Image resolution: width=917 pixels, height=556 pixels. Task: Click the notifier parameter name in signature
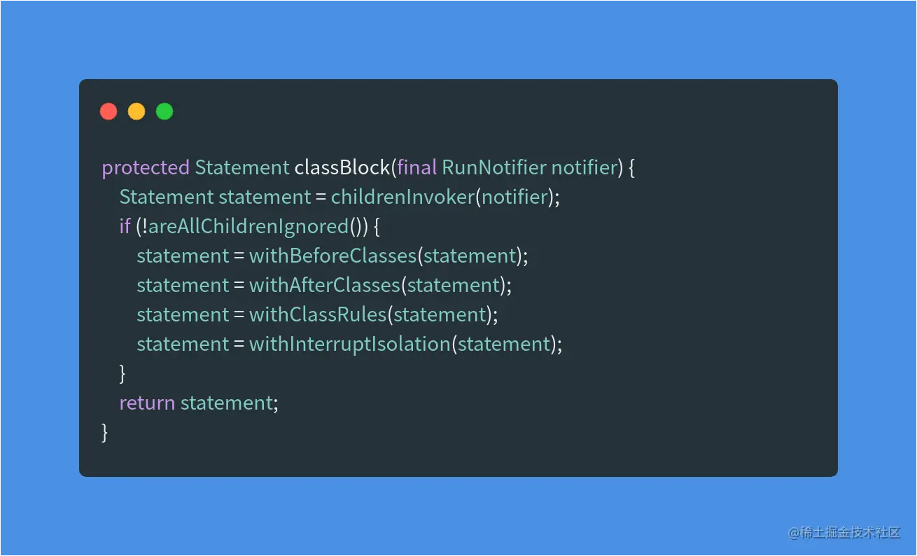click(x=584, y=168)
